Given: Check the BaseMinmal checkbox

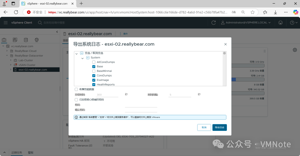Looking at the screenshot, I should pyautogui.click(x=94, y=71).
